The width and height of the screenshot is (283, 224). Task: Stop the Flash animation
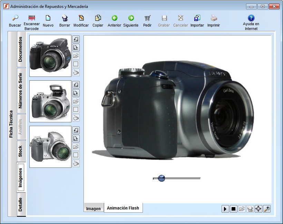(x=233, y=209)
